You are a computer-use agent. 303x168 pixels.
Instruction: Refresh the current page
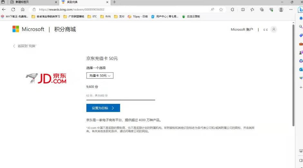(13, 9)
